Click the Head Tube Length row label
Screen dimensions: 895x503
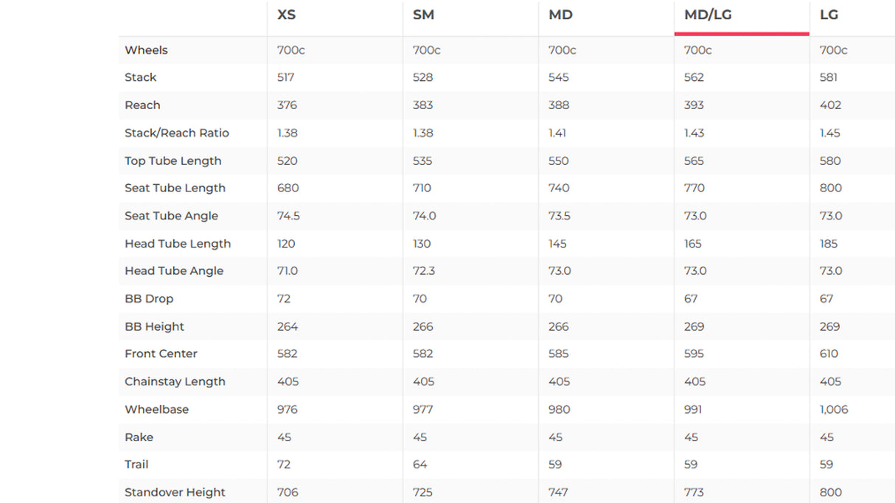click(178, 244)
